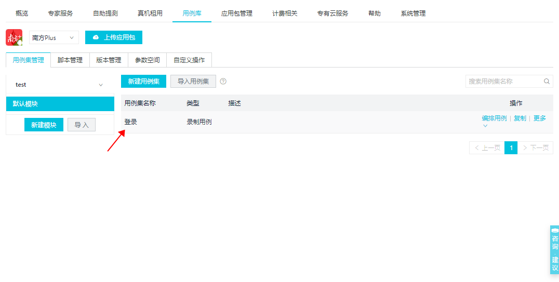
Task: Click 编排用例 link for 登录
Action: [494, 118]
